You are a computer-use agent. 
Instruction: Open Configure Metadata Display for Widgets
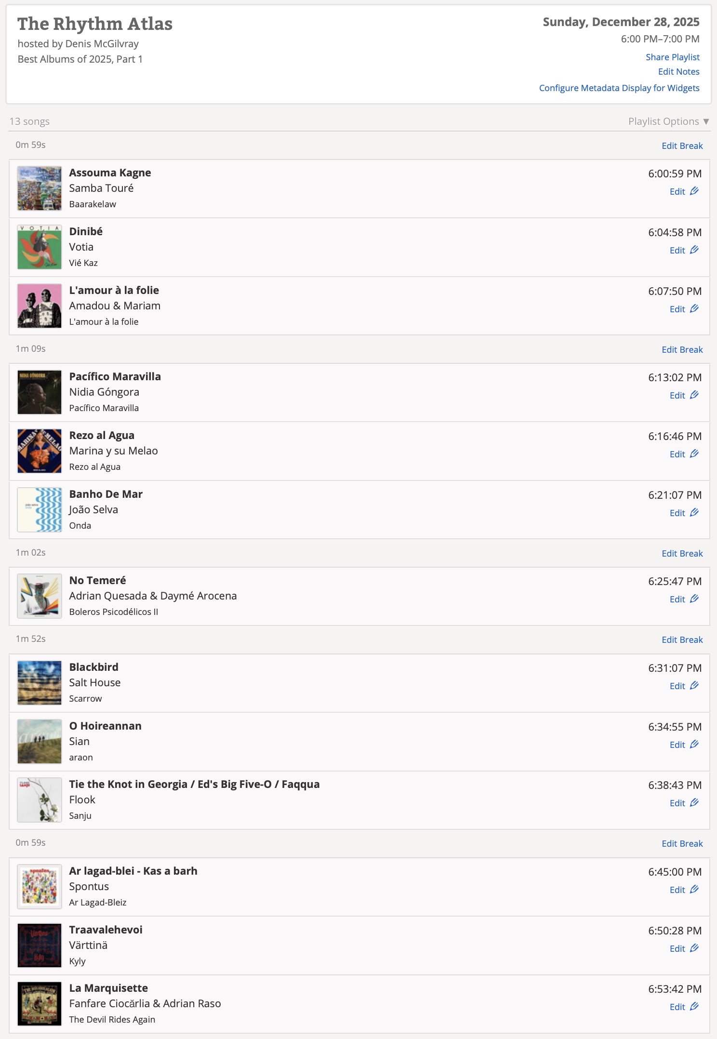[619, 88]
